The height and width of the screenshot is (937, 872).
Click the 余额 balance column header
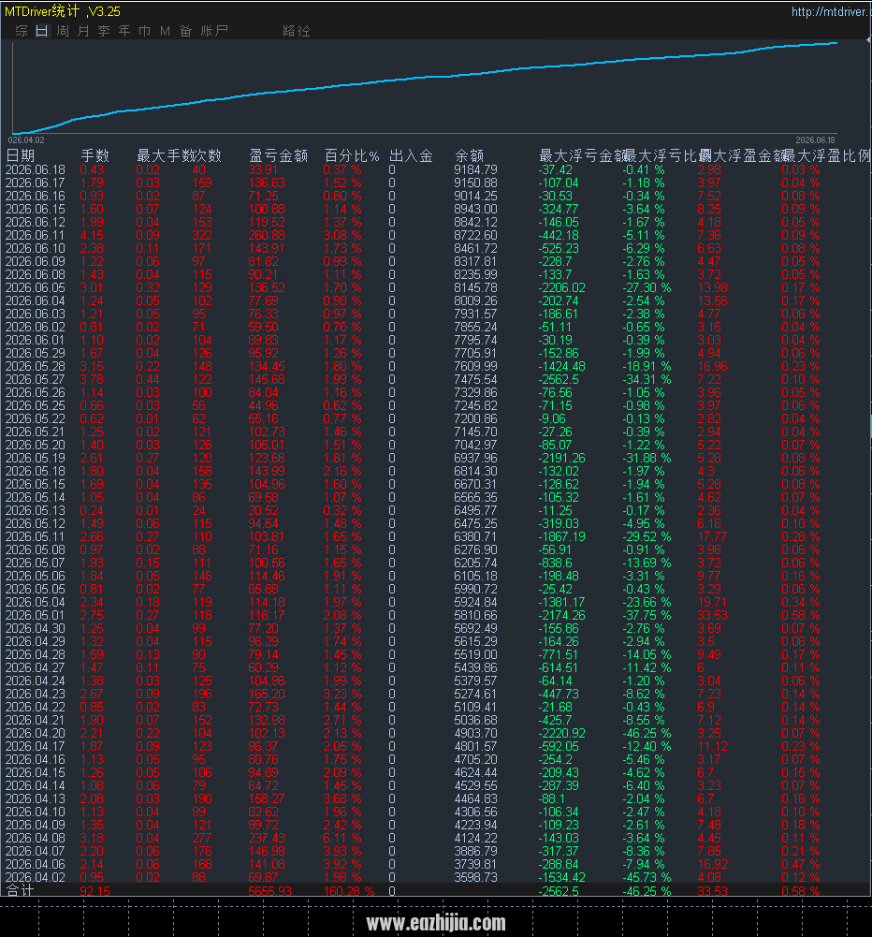470,156
